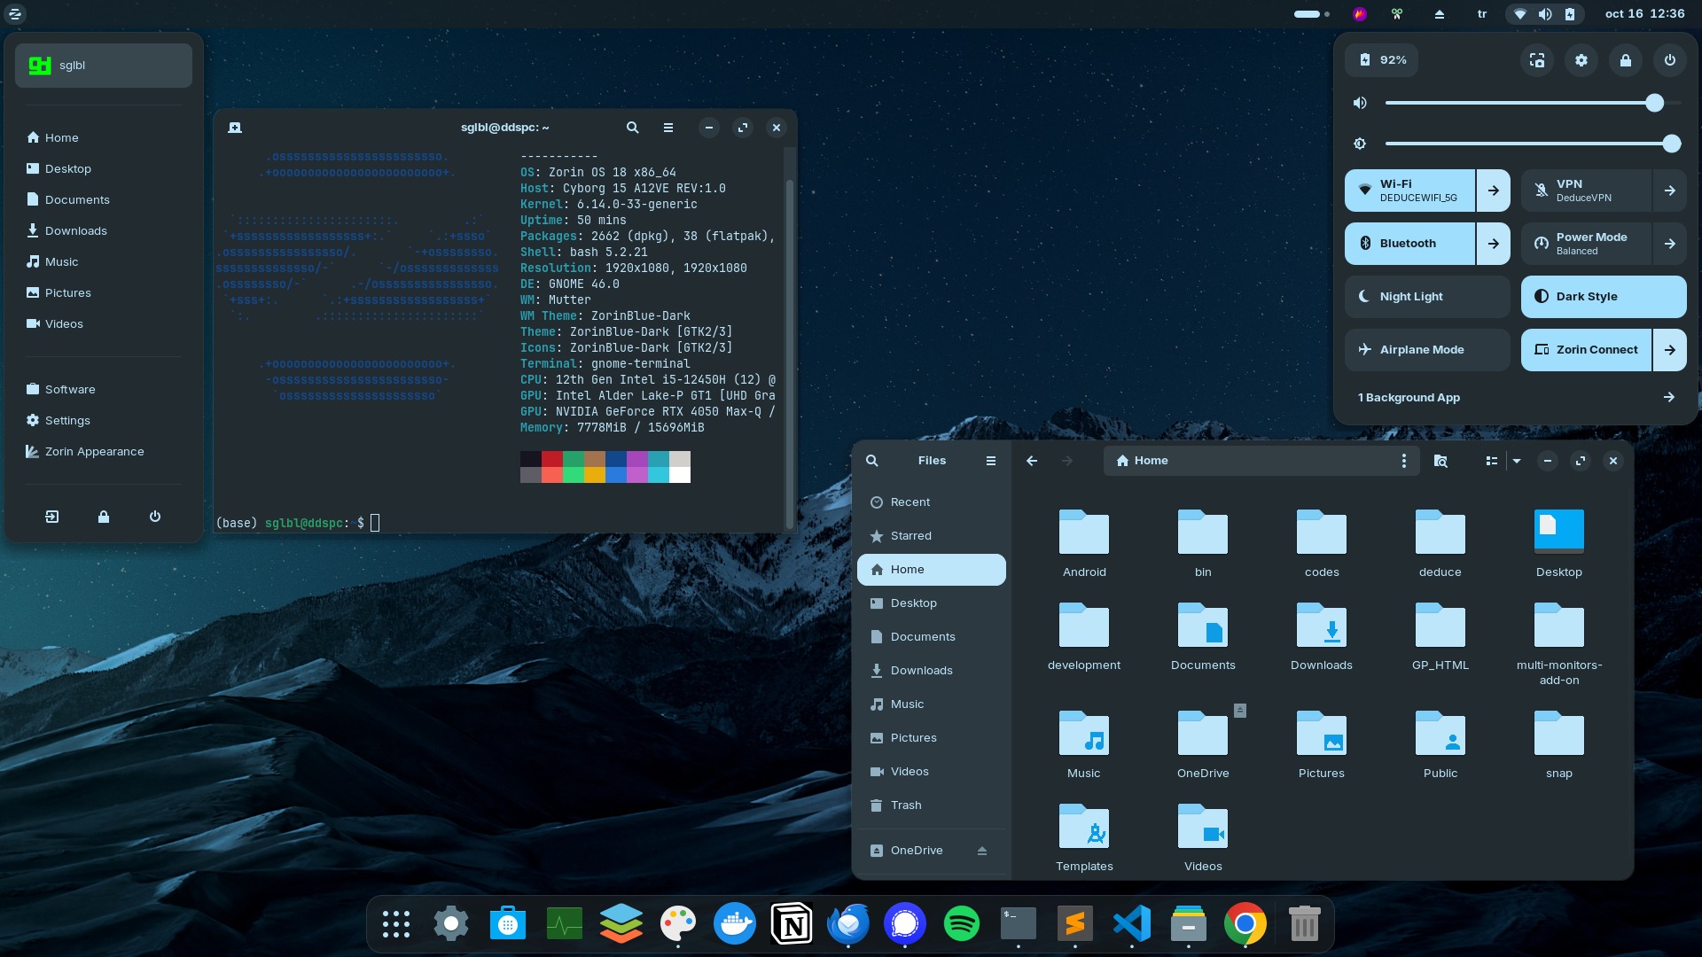The image size is (1702, 957).
Task: Show all apps grid in dock
Action: (396, 924)
